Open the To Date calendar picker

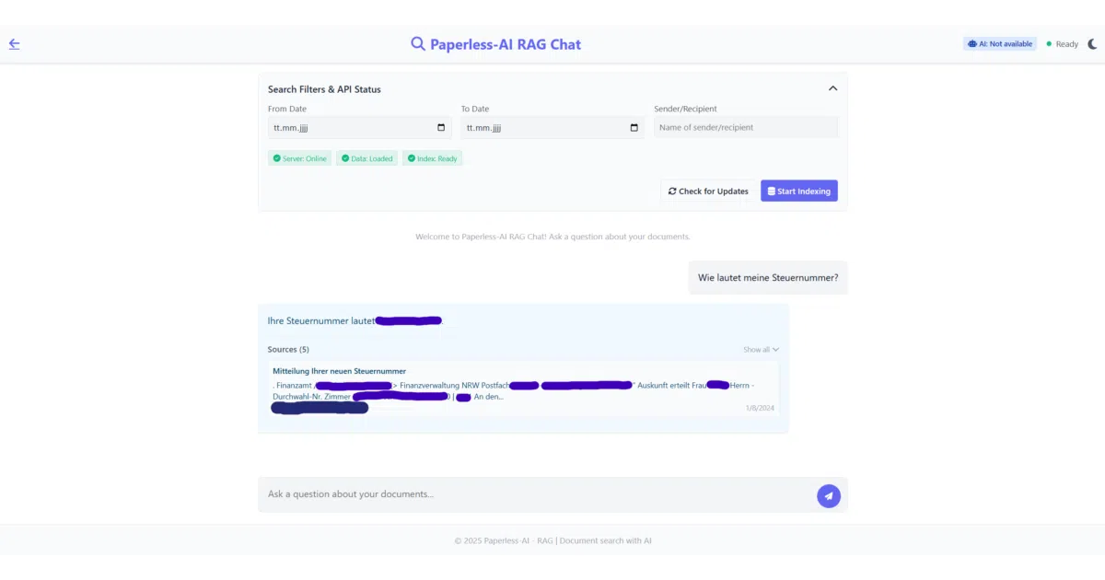coord(634,127)
